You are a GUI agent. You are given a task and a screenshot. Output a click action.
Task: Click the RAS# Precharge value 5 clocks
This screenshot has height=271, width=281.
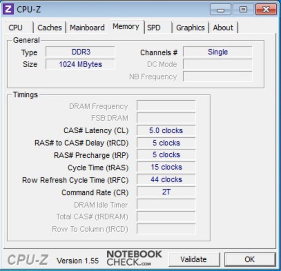click(166, 154)
